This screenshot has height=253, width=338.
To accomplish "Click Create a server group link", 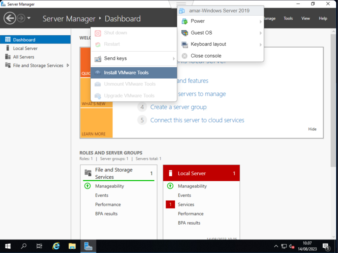I will [x=178, y=107].
